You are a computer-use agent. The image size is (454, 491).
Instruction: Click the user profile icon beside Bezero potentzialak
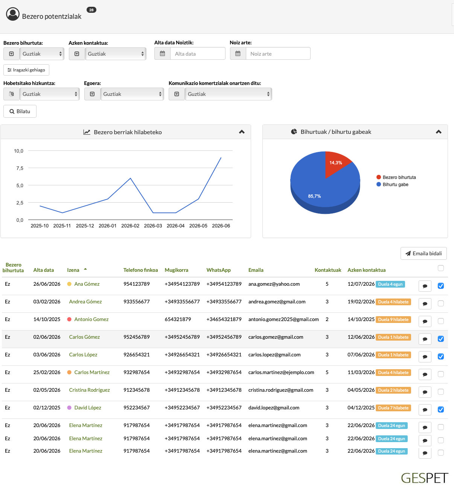[13, 14]
